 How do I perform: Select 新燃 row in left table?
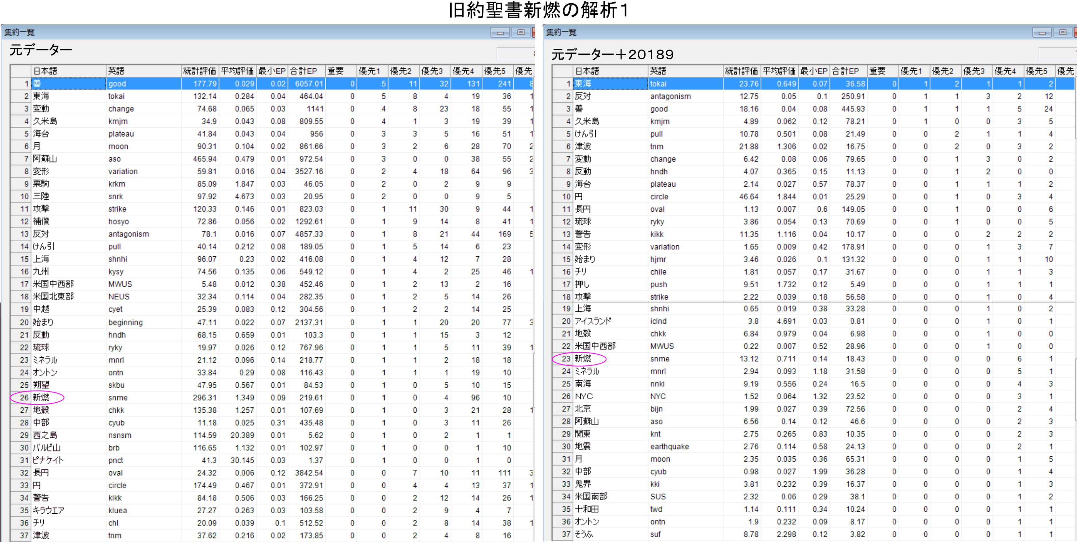pyautogui.click(x=41, y=397)
